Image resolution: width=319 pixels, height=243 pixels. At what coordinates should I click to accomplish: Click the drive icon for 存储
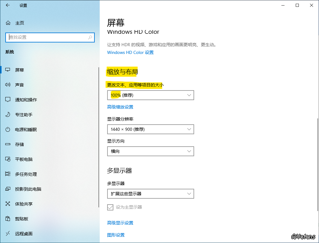[8, 144]
